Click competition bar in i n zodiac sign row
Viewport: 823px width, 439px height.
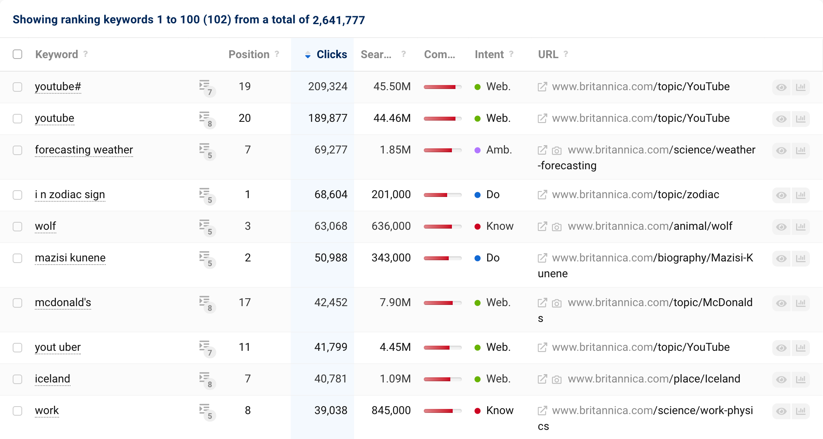pyautogui.click(x=442, y=195)
